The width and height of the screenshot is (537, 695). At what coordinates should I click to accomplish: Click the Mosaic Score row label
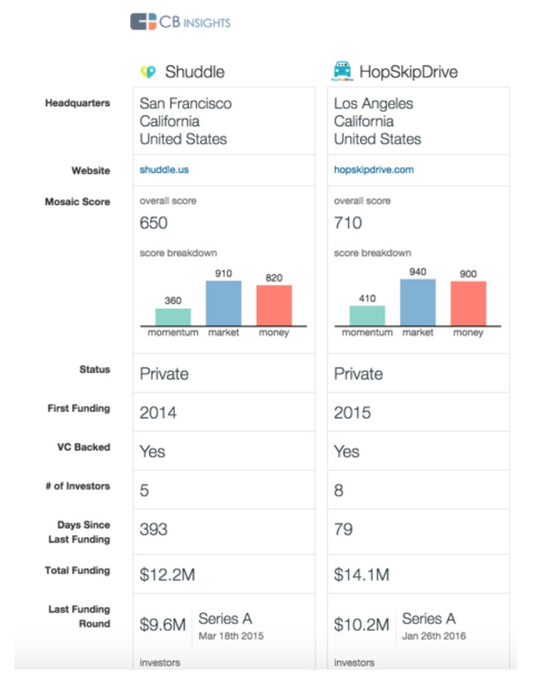coord(77,201)
